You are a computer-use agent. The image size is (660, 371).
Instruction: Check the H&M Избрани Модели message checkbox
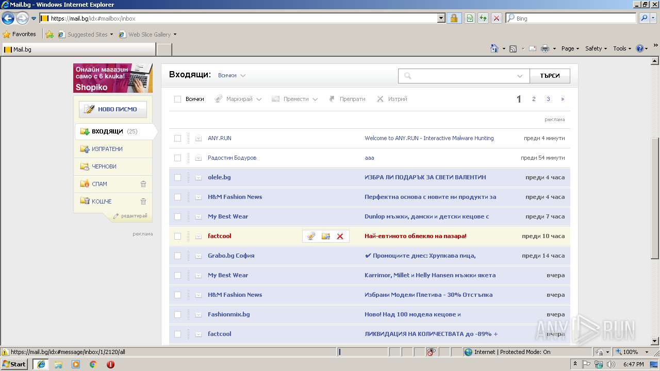coord(177,295)
